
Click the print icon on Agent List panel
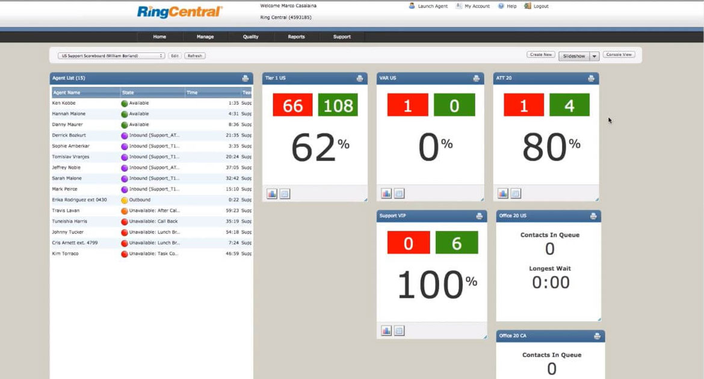click(x=245, y=78)
